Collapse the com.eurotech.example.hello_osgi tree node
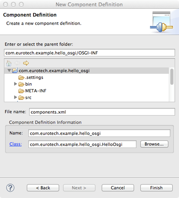Viewport: 179px width, 198px height. point(9,70)
